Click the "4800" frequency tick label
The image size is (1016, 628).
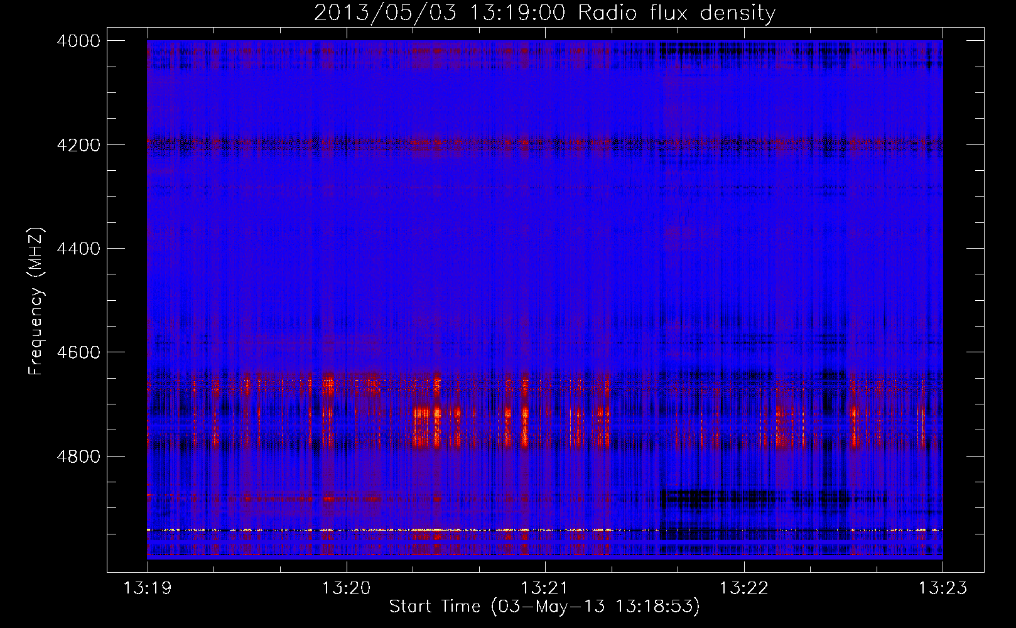point(78,456)
